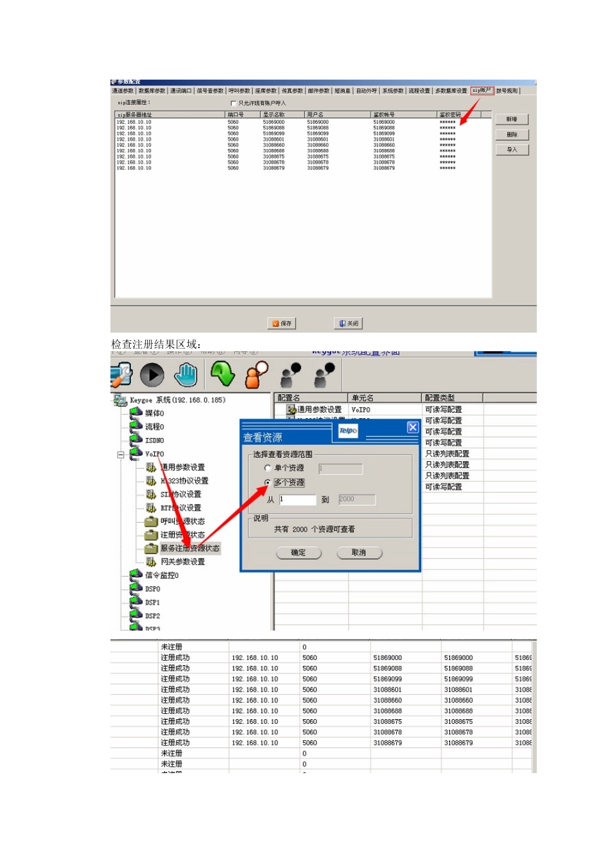Viewport: 610px width, 863px height.
Task: Click the 网关参数设置 settings icon
Action: coord(151,561)
